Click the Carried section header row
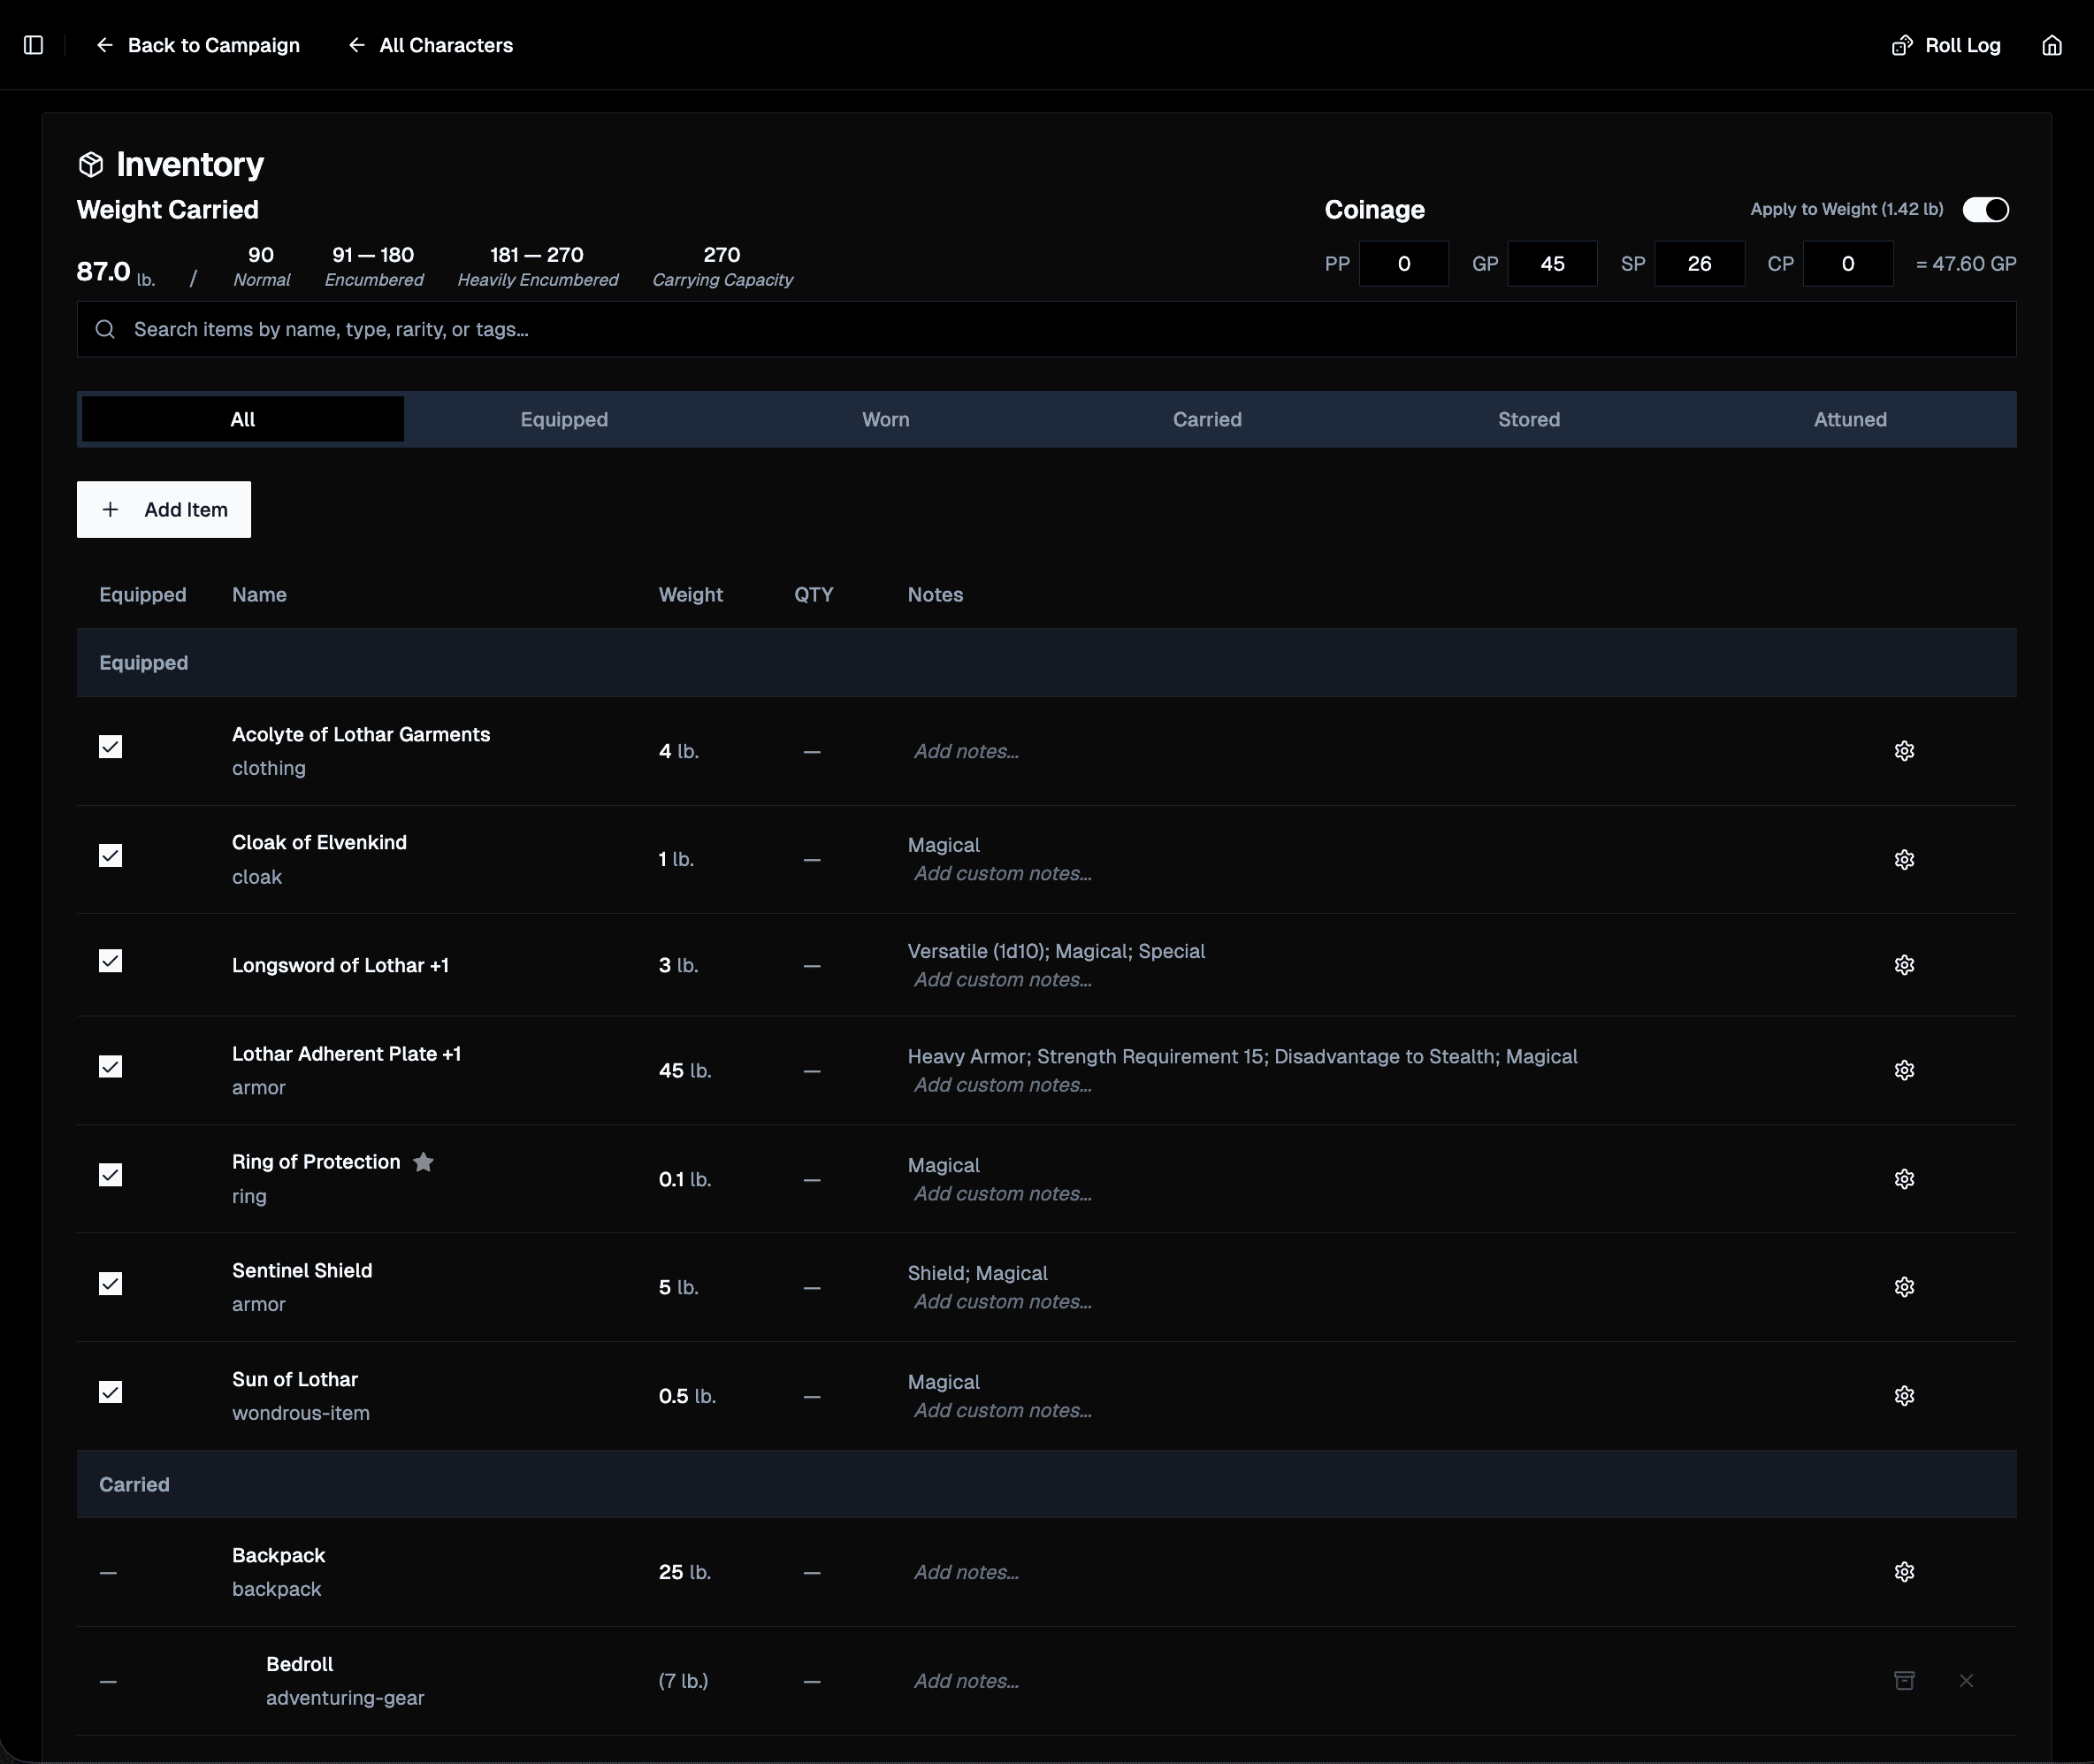This screenshot has width=2094, height=1764. point(1046,1485)
